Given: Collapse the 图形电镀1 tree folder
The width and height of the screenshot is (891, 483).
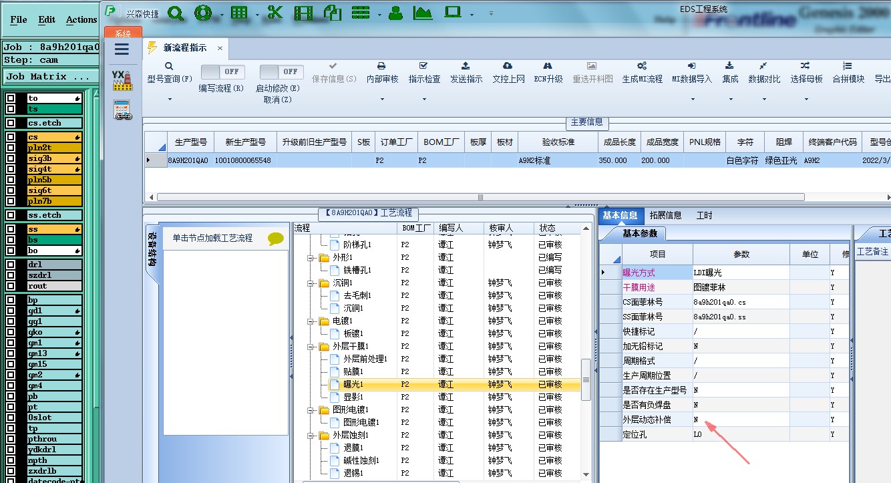Looking at the screenshot, I should [x=310, y=410].
